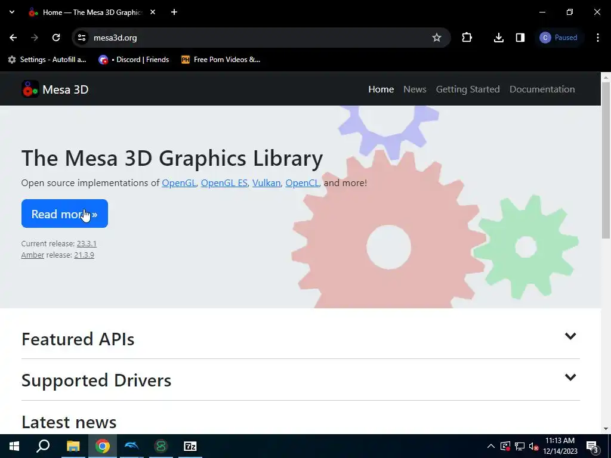611x458 pixels.
Task: Follow the OpenGL ES link
Action: point(224,183)
